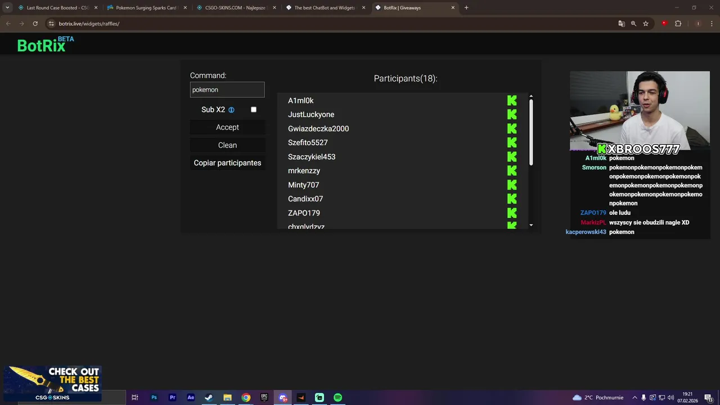The height and width of the screenshot is (405, 720).
Task: Click the Clean button
Action: 227,145
